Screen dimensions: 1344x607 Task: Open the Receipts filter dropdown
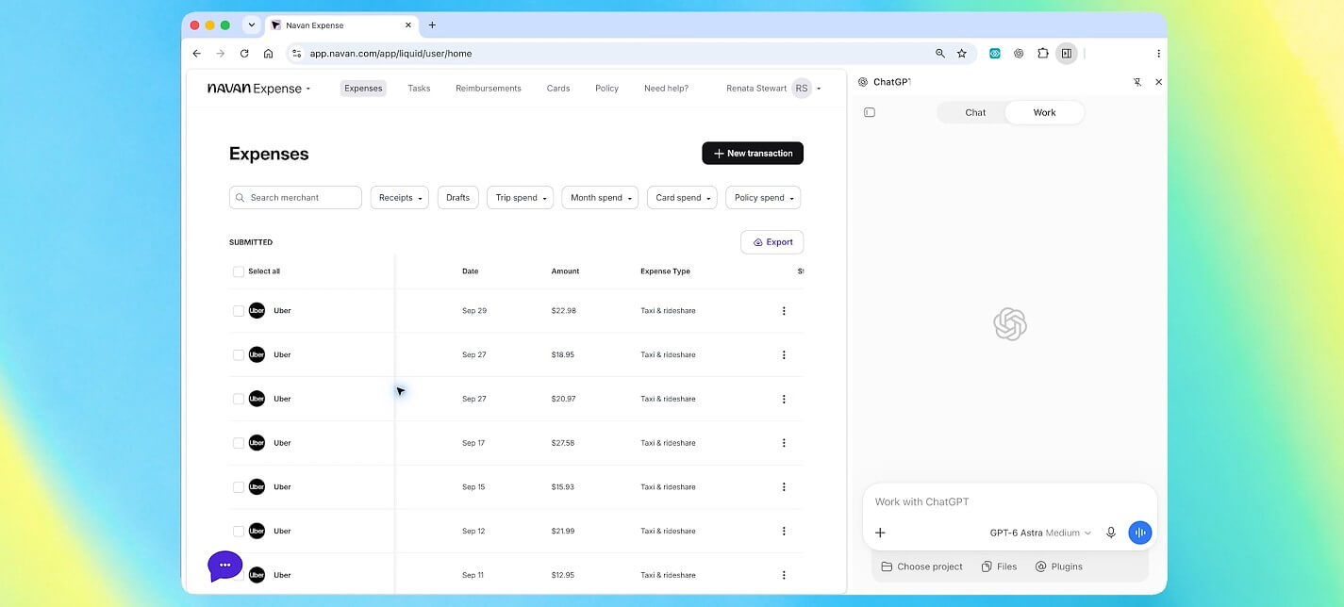pyautogui.click(x=400, y=198)
